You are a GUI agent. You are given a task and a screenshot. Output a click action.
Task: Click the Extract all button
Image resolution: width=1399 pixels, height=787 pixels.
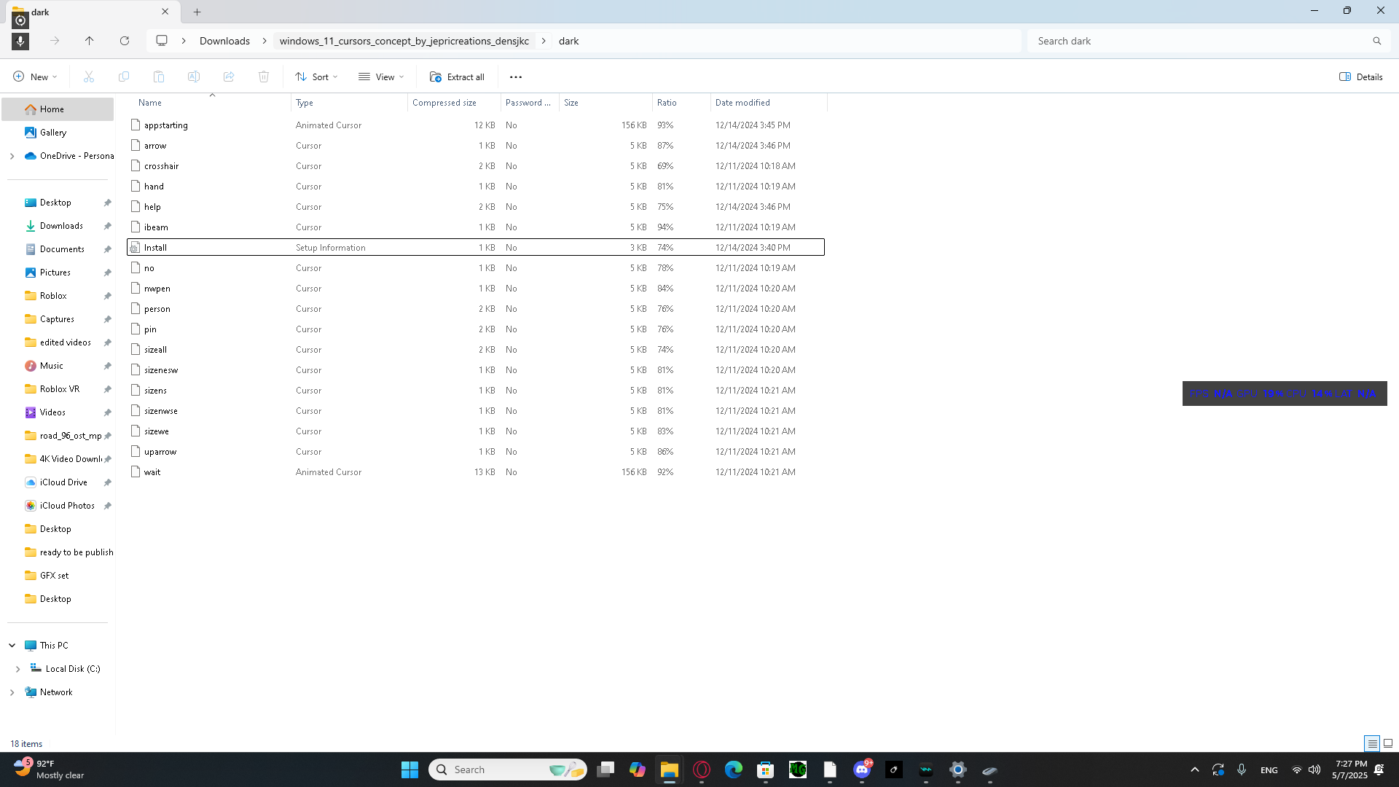457,77
